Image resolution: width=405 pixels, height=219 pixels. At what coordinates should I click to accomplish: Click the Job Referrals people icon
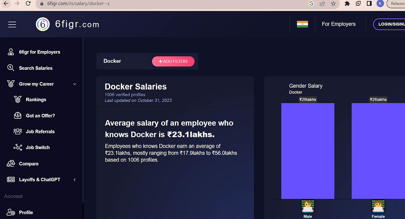click(18, 131)
